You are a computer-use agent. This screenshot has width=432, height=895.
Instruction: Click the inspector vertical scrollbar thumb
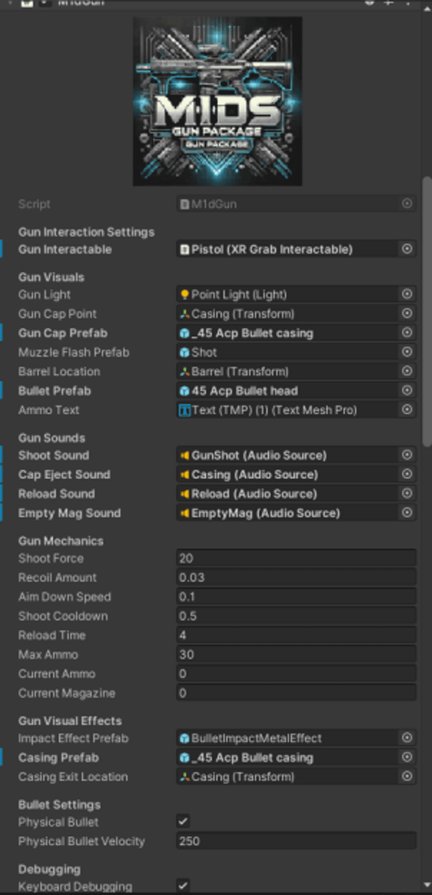pyautogui.click(x=427, y=312)
